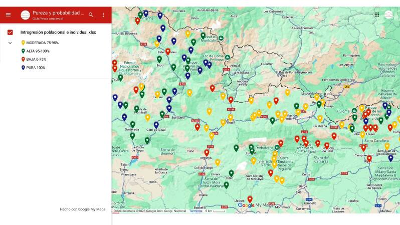This screenshot has width=400, height=225.
Task: Click the blue pin icon beside PURA
Action: click(23, 68)
